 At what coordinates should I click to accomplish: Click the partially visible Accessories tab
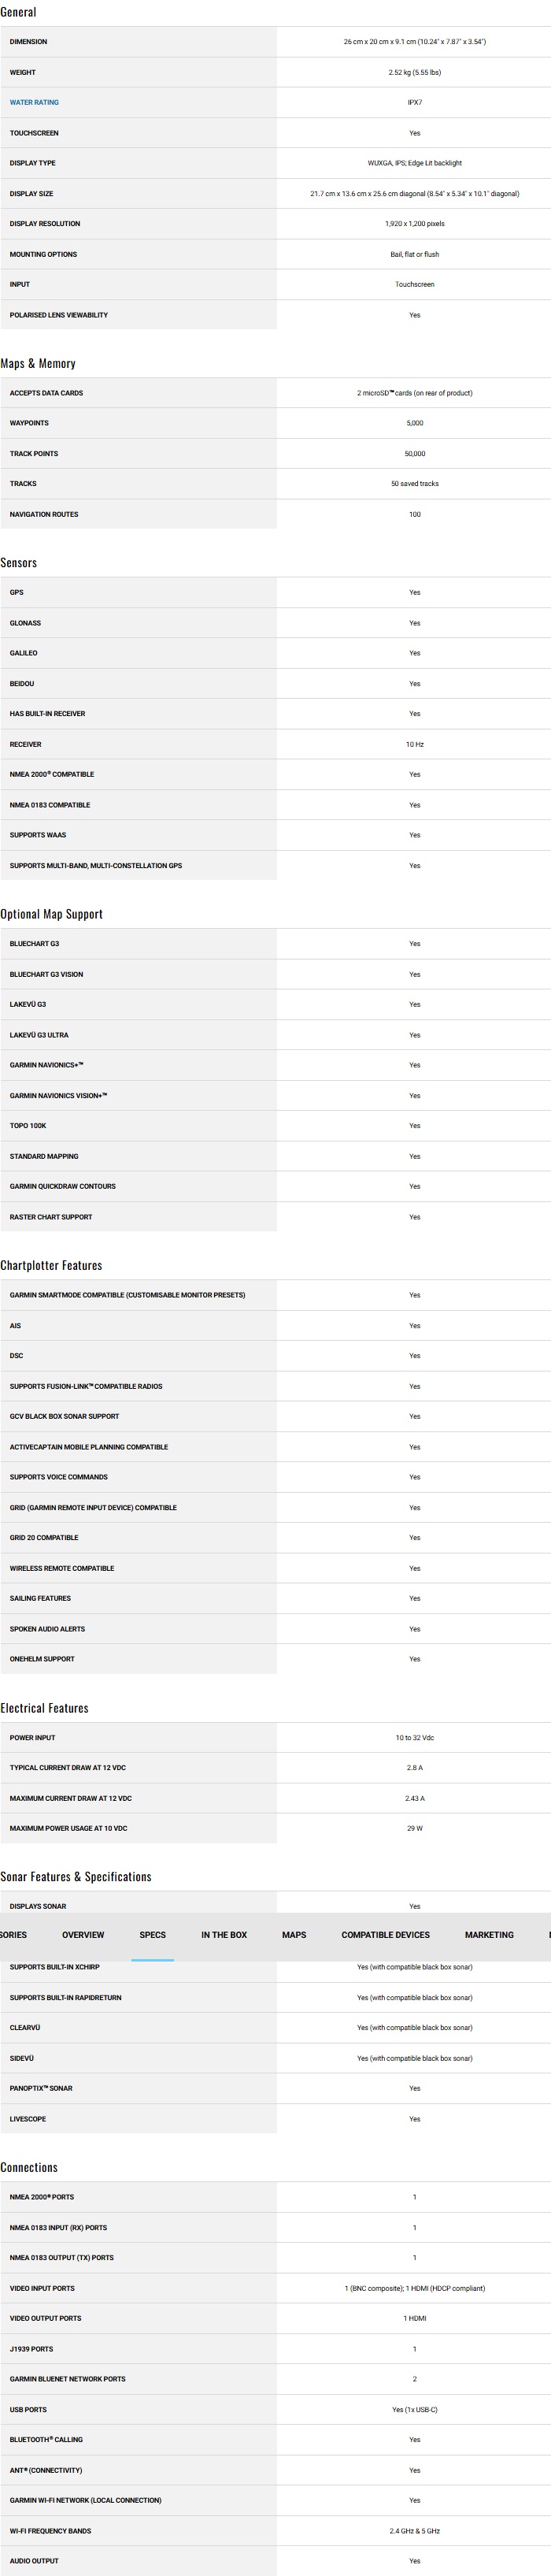point(13,1934)
